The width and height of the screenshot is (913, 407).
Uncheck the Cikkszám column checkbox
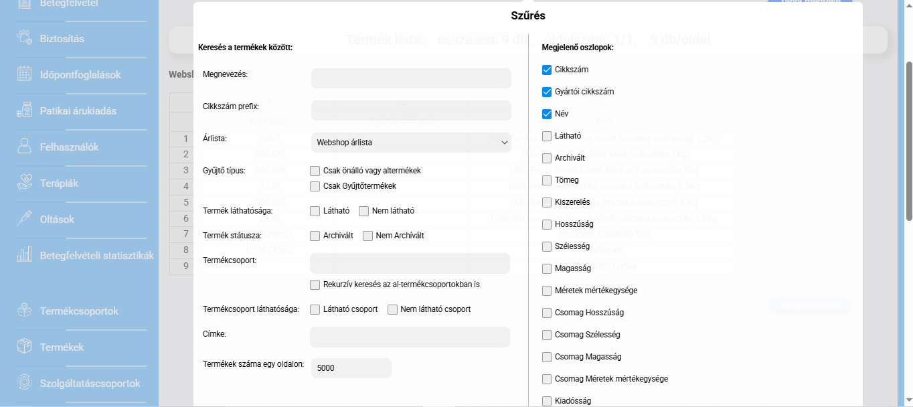(547, 70)
